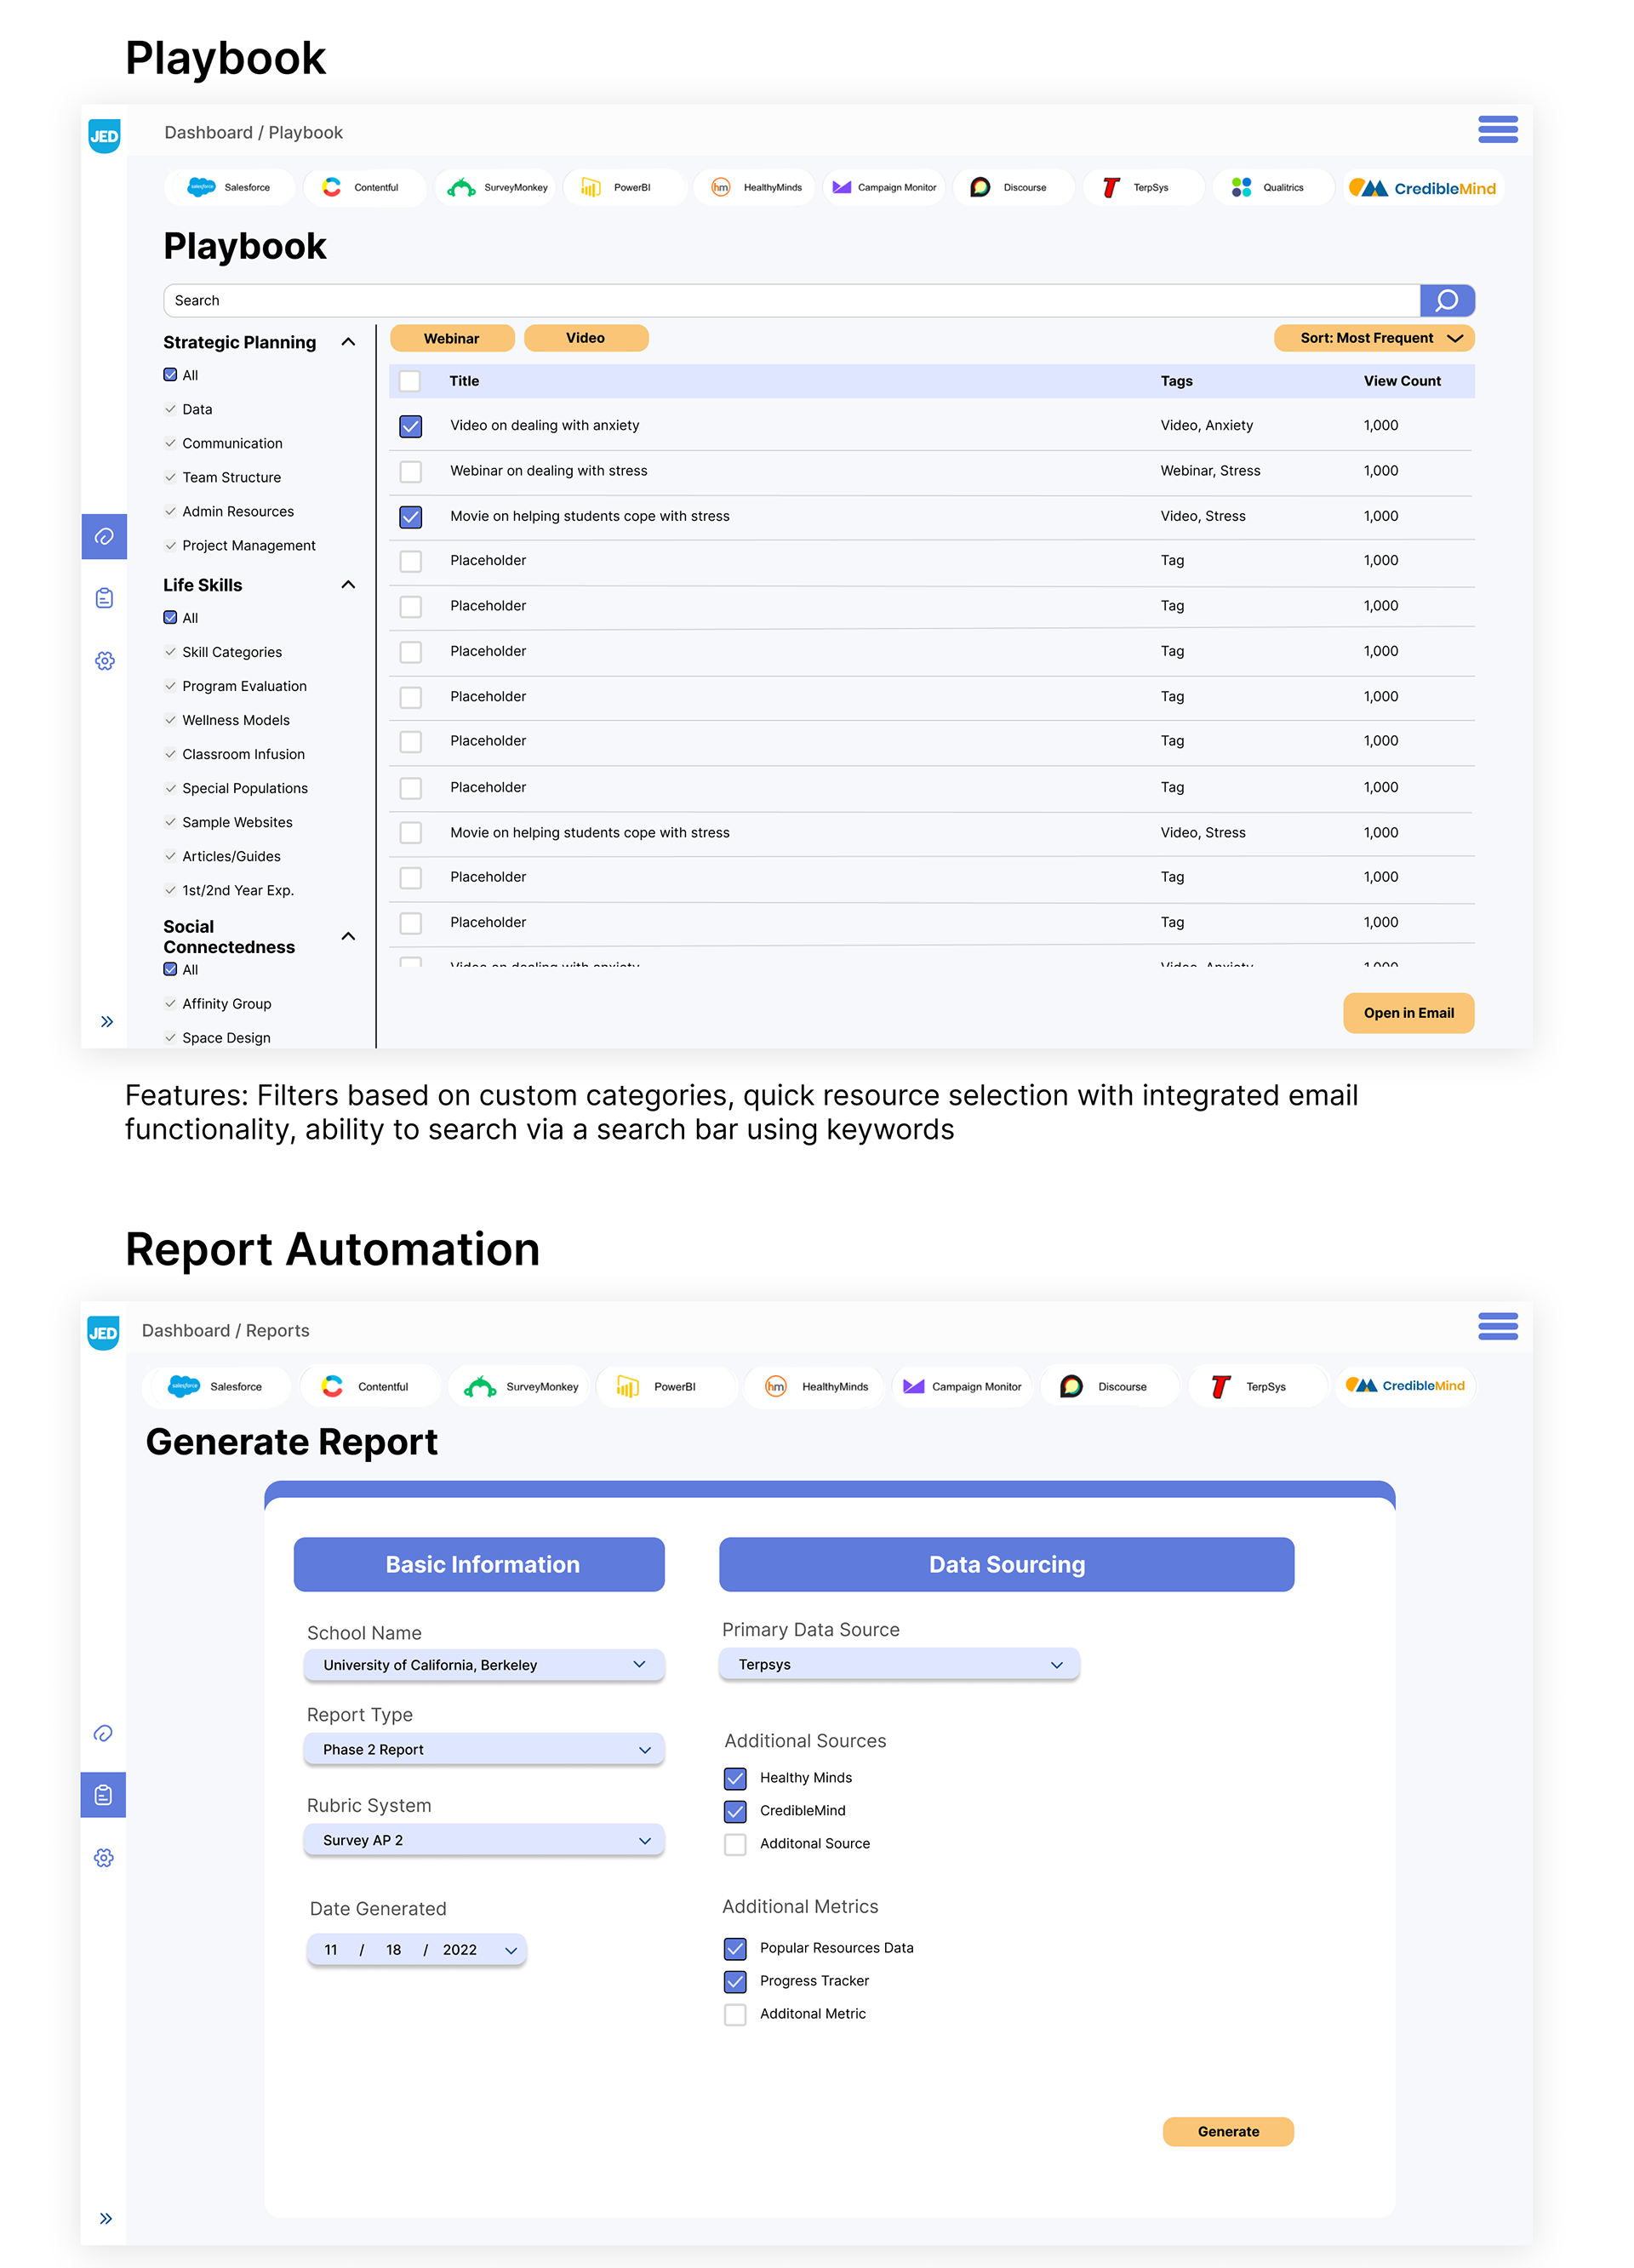Click the 'Open in Email' button
This screenshot has height=2268, width=1634.
pyautogui.click(x=1408, y=1013)
